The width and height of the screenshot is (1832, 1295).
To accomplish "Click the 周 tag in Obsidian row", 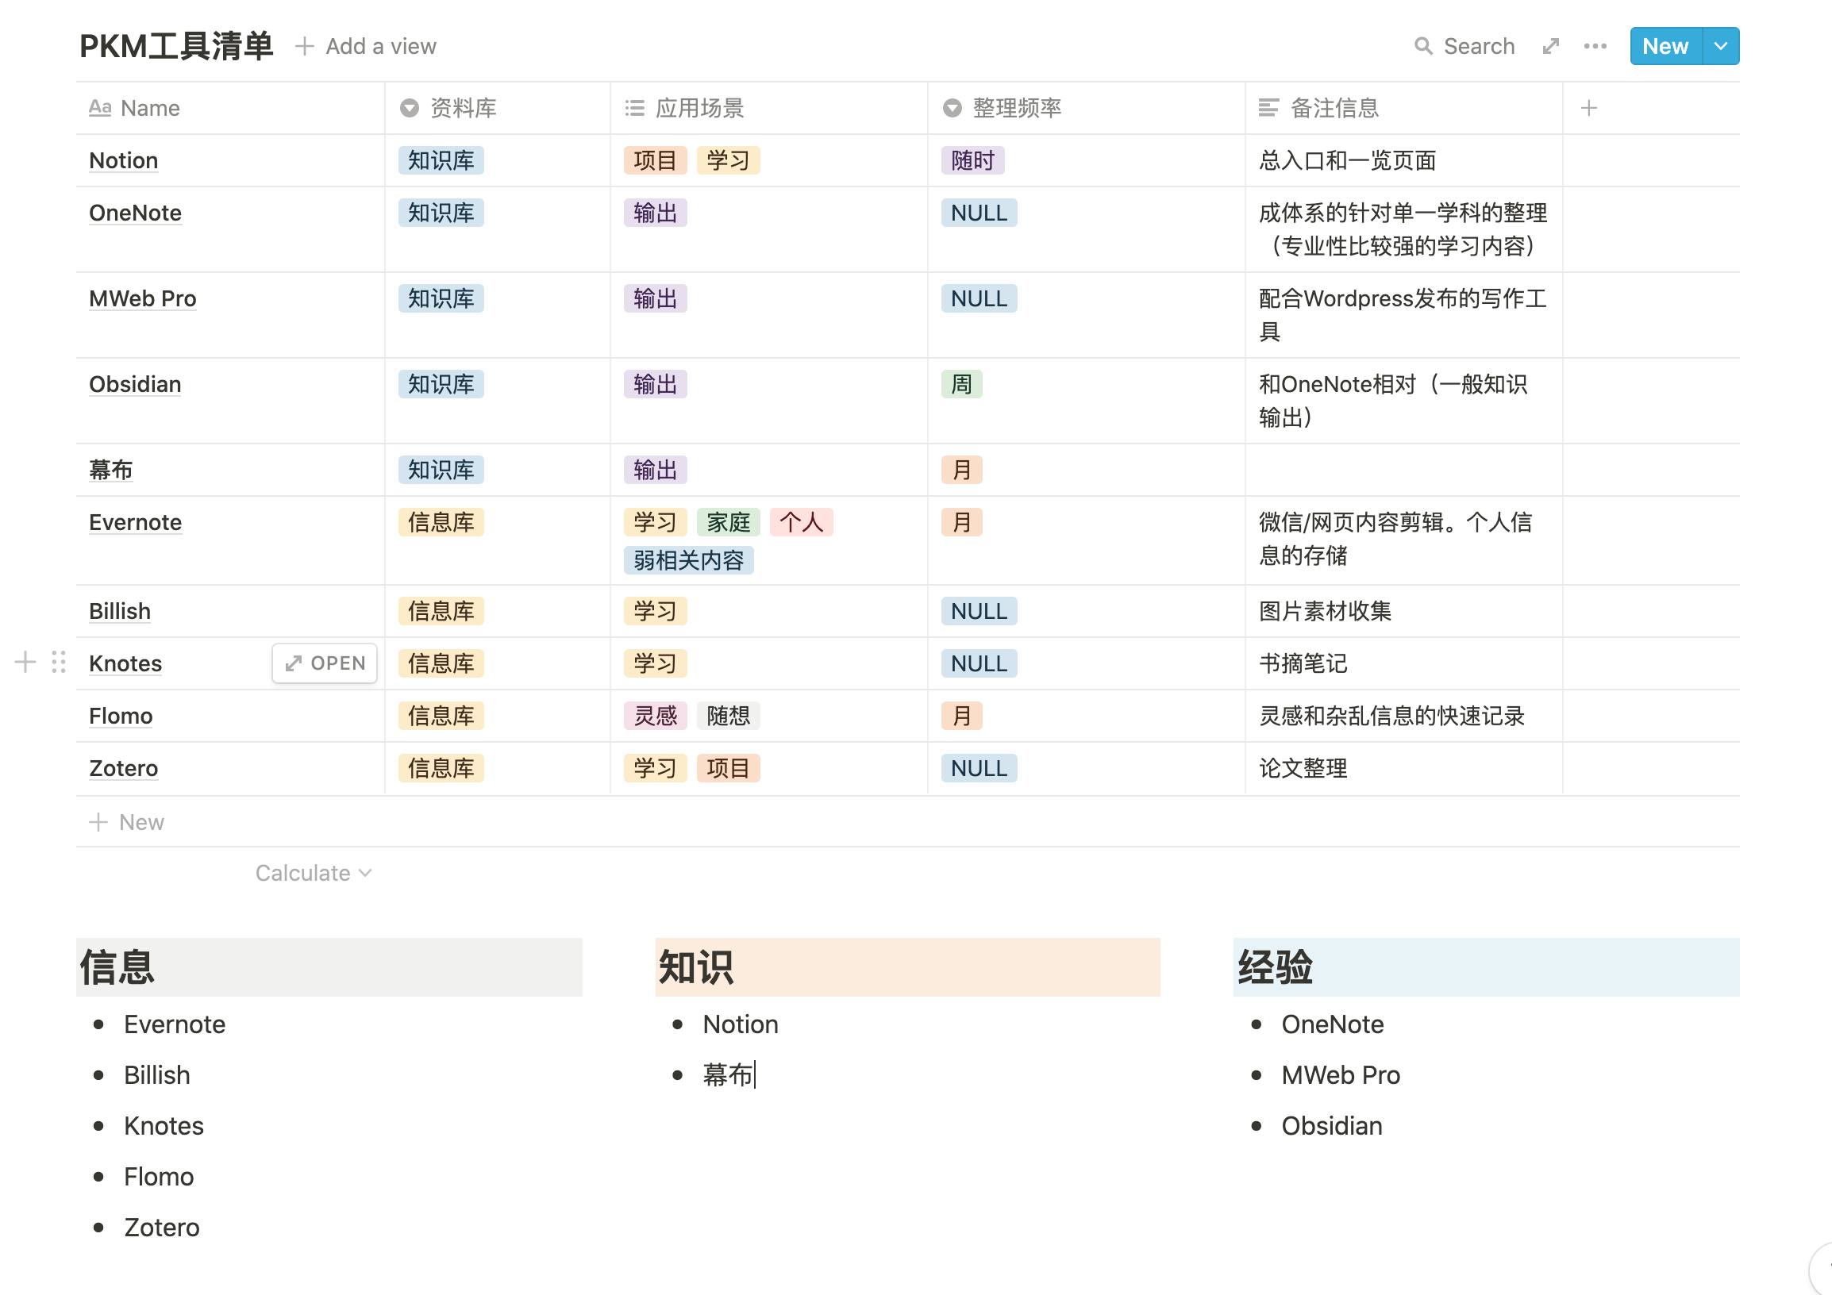I will click(961, 384).
